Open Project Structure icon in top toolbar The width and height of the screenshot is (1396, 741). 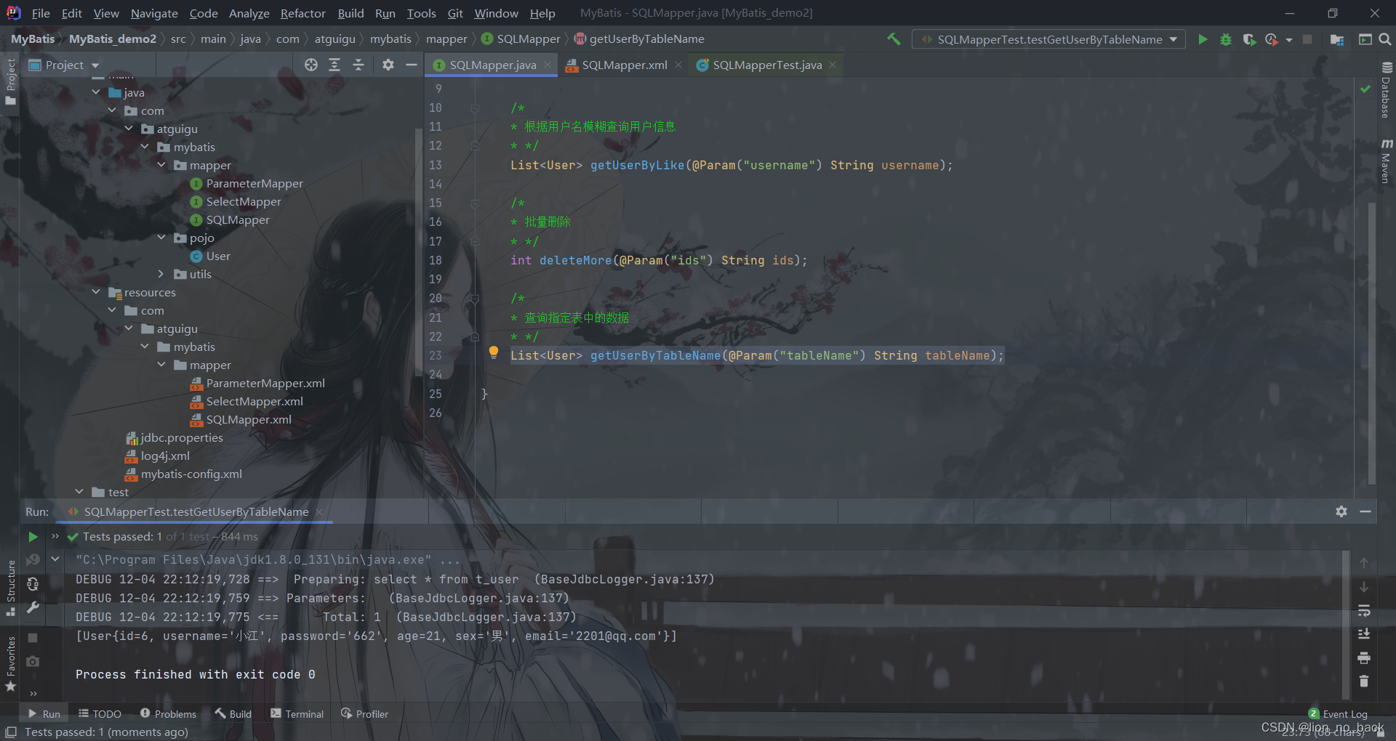[1336, 39]
